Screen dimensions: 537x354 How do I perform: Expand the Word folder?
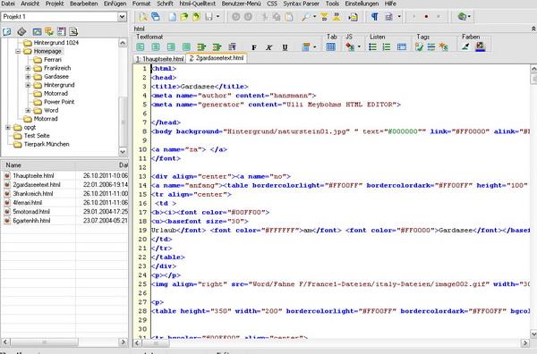click(28, 111)
